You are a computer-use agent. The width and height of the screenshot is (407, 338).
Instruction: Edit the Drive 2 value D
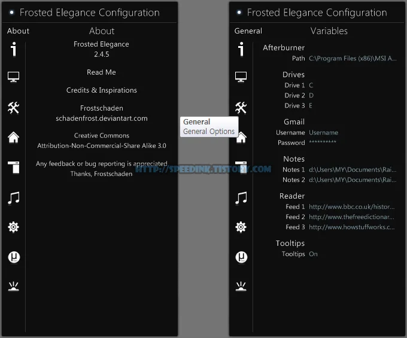pos(311,96)
